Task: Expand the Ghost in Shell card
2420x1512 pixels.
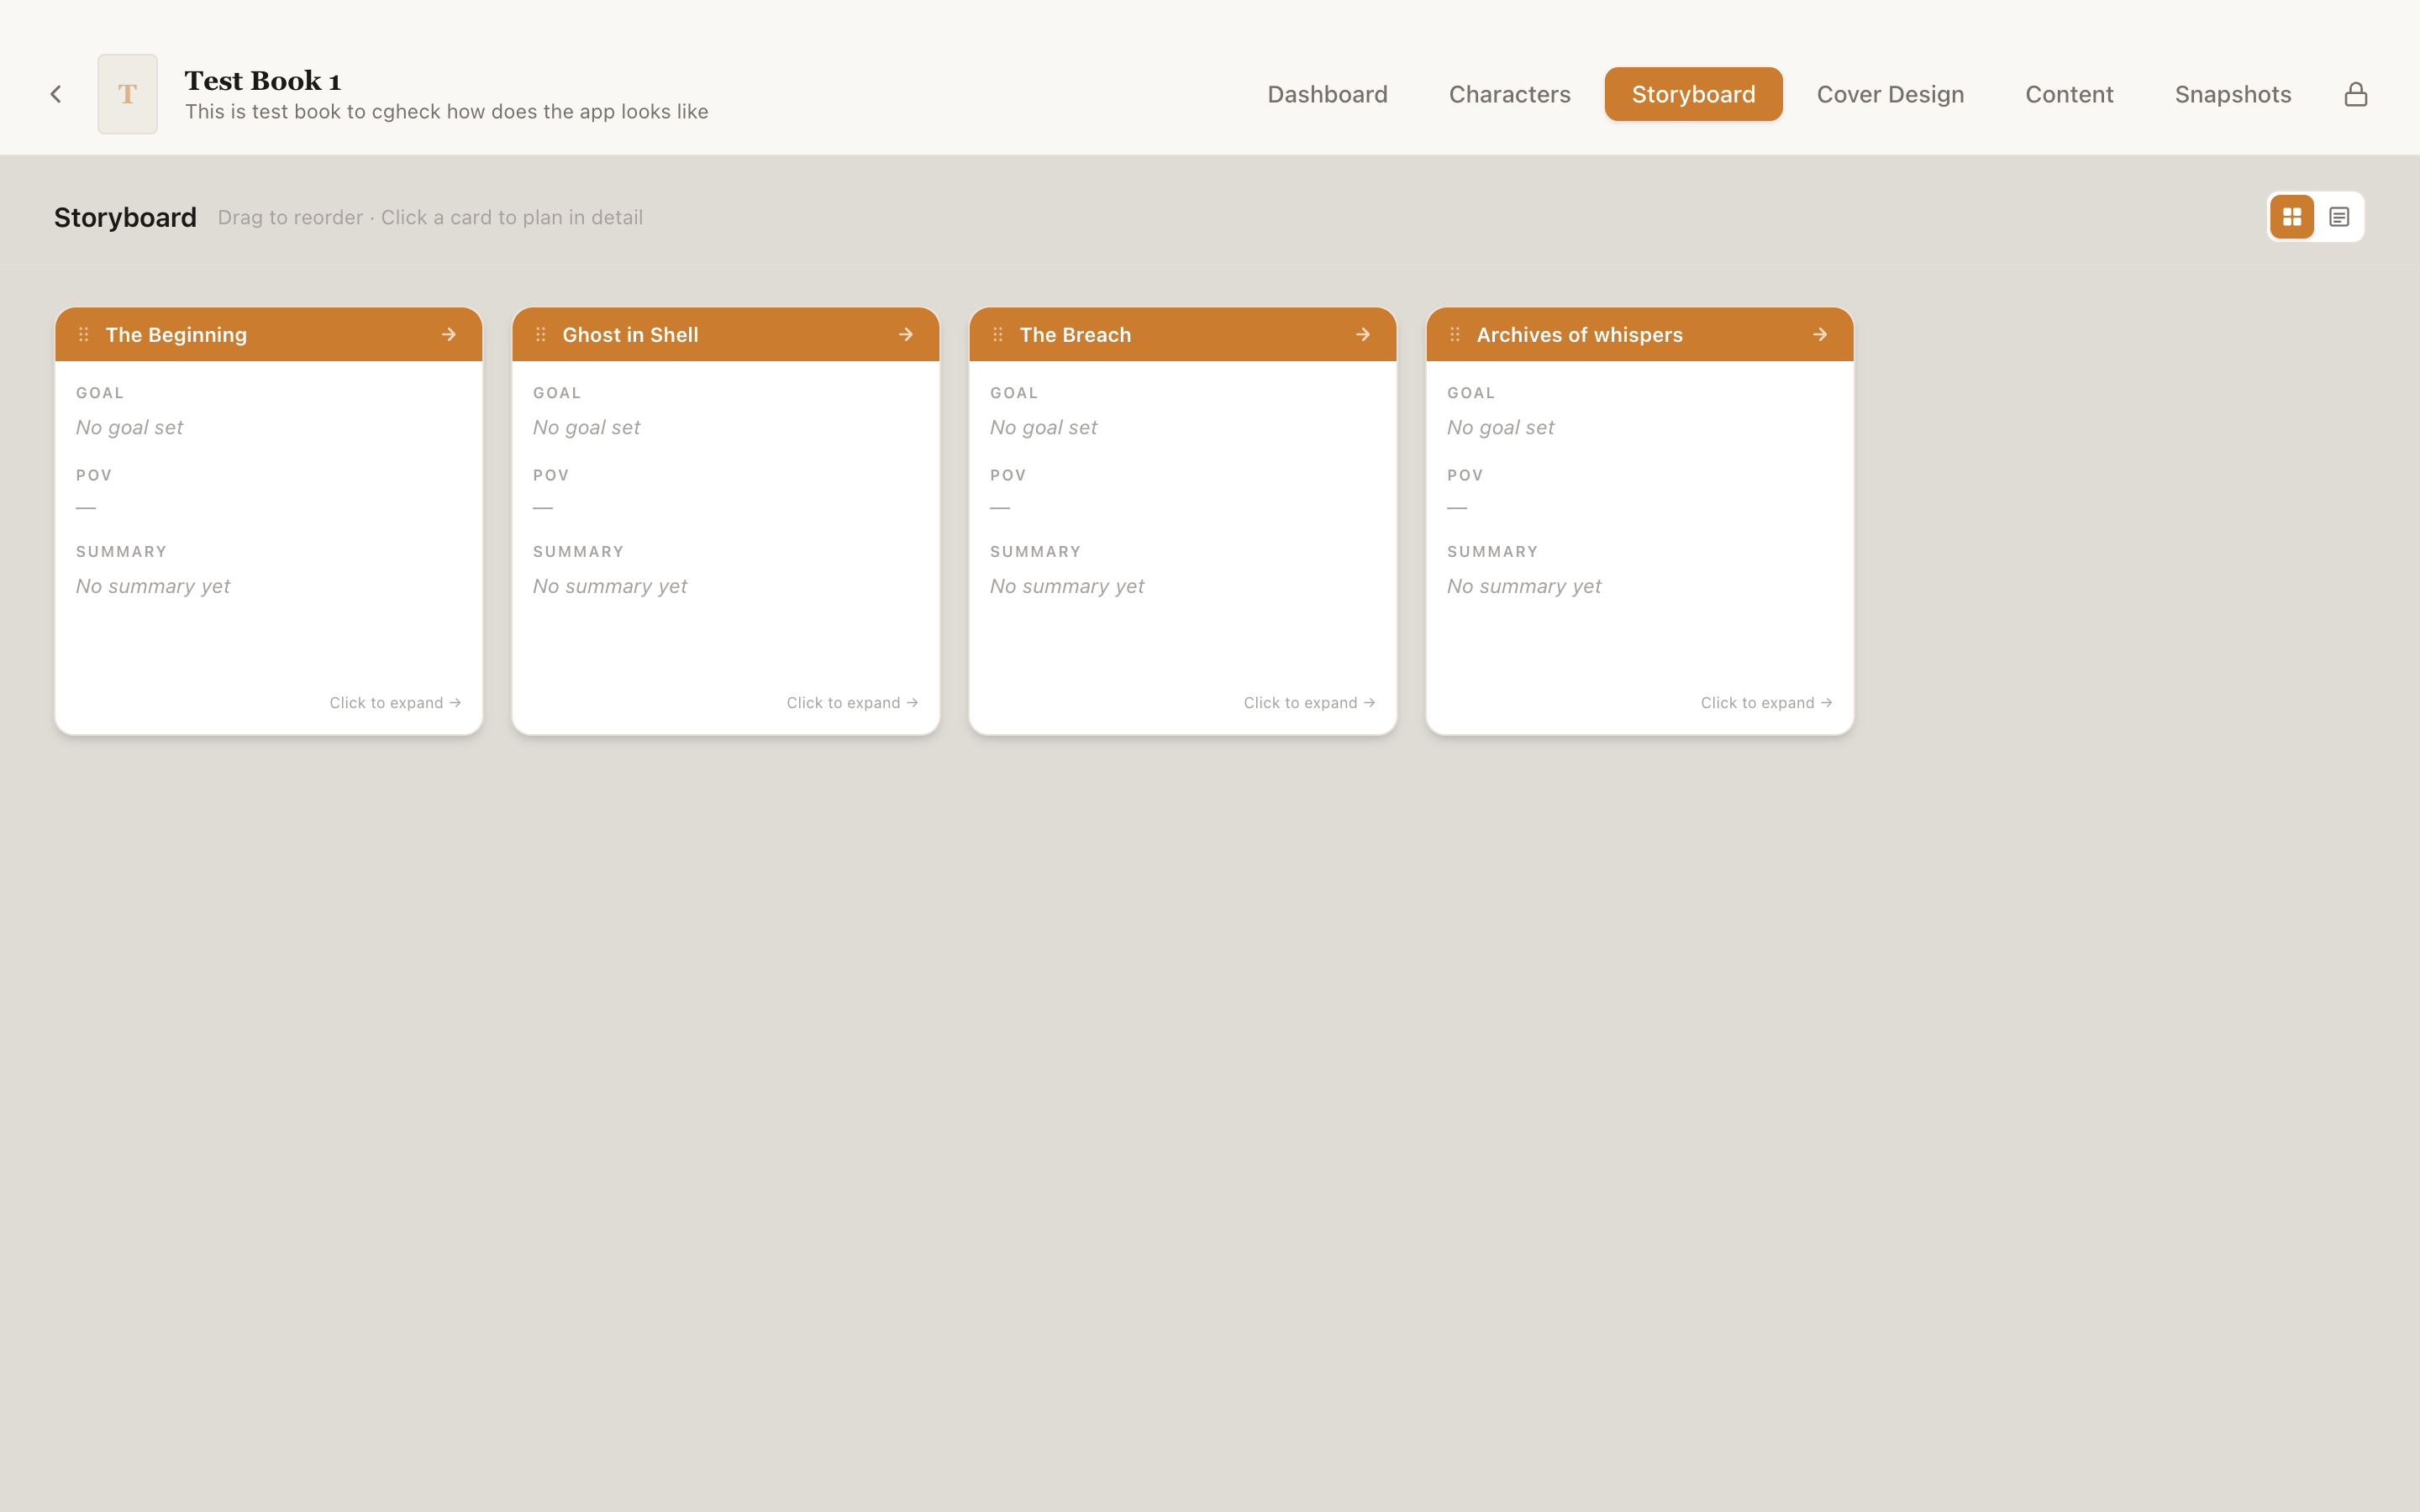Action: coord(851,702)
